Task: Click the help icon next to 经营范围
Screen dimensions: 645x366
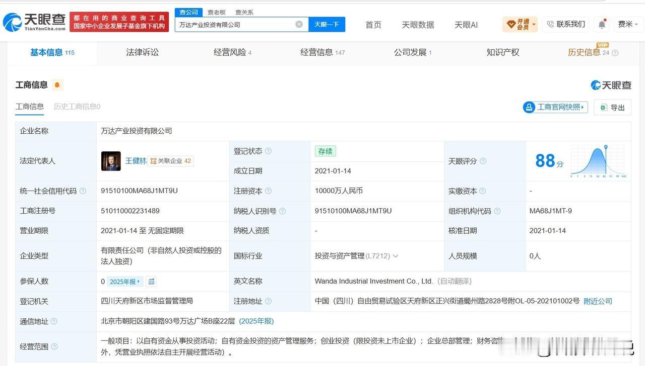Action: (54, 346)
